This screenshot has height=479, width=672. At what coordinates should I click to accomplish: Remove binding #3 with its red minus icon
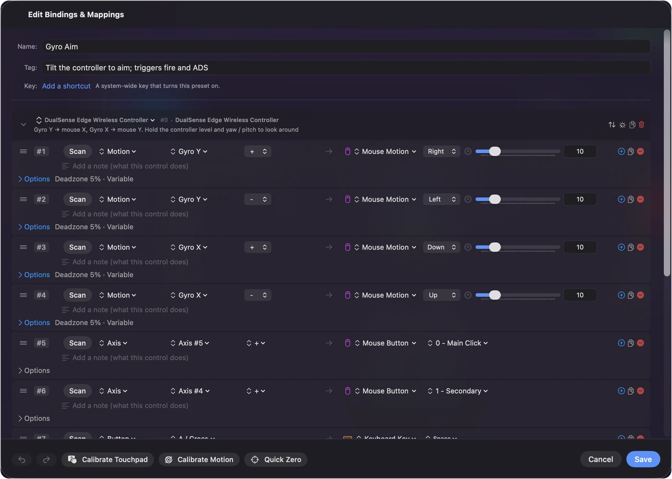(x=640, y=248)
